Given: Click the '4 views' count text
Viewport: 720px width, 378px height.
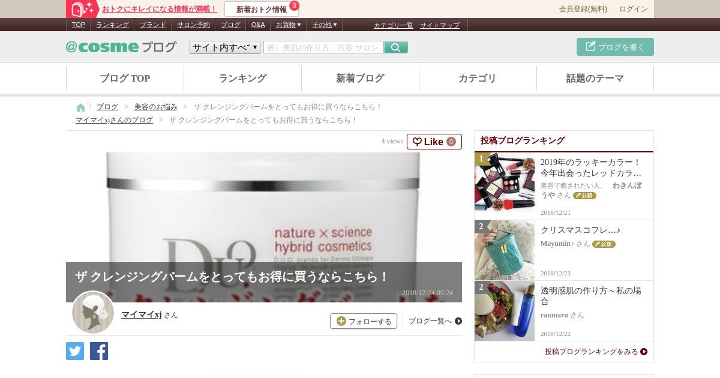Looking at the screenshot, I should (392, 141).
